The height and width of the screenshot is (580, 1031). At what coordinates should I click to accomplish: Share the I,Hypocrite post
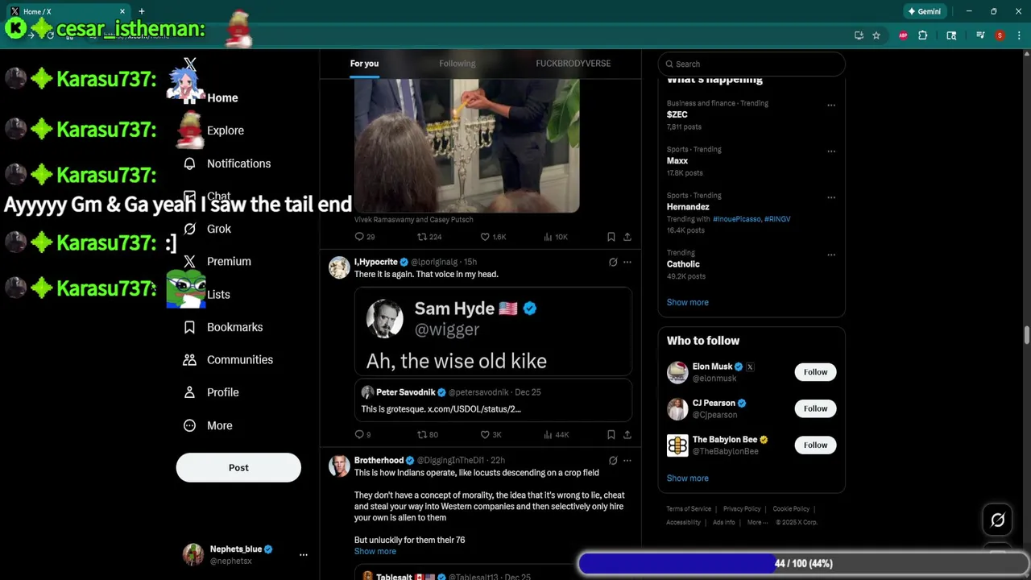tap(627, 435)
